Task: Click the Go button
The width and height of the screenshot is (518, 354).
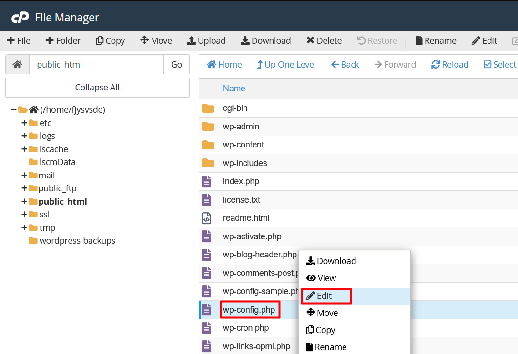Action: (176, 64)
